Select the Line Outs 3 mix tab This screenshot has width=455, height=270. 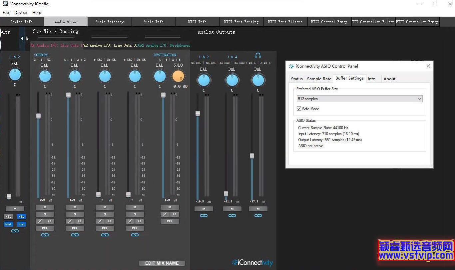click(110, 45)
